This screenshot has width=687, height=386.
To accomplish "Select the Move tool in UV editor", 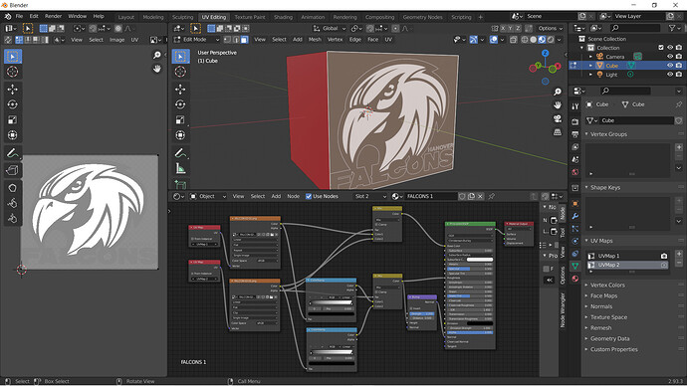I will [12, 90].
